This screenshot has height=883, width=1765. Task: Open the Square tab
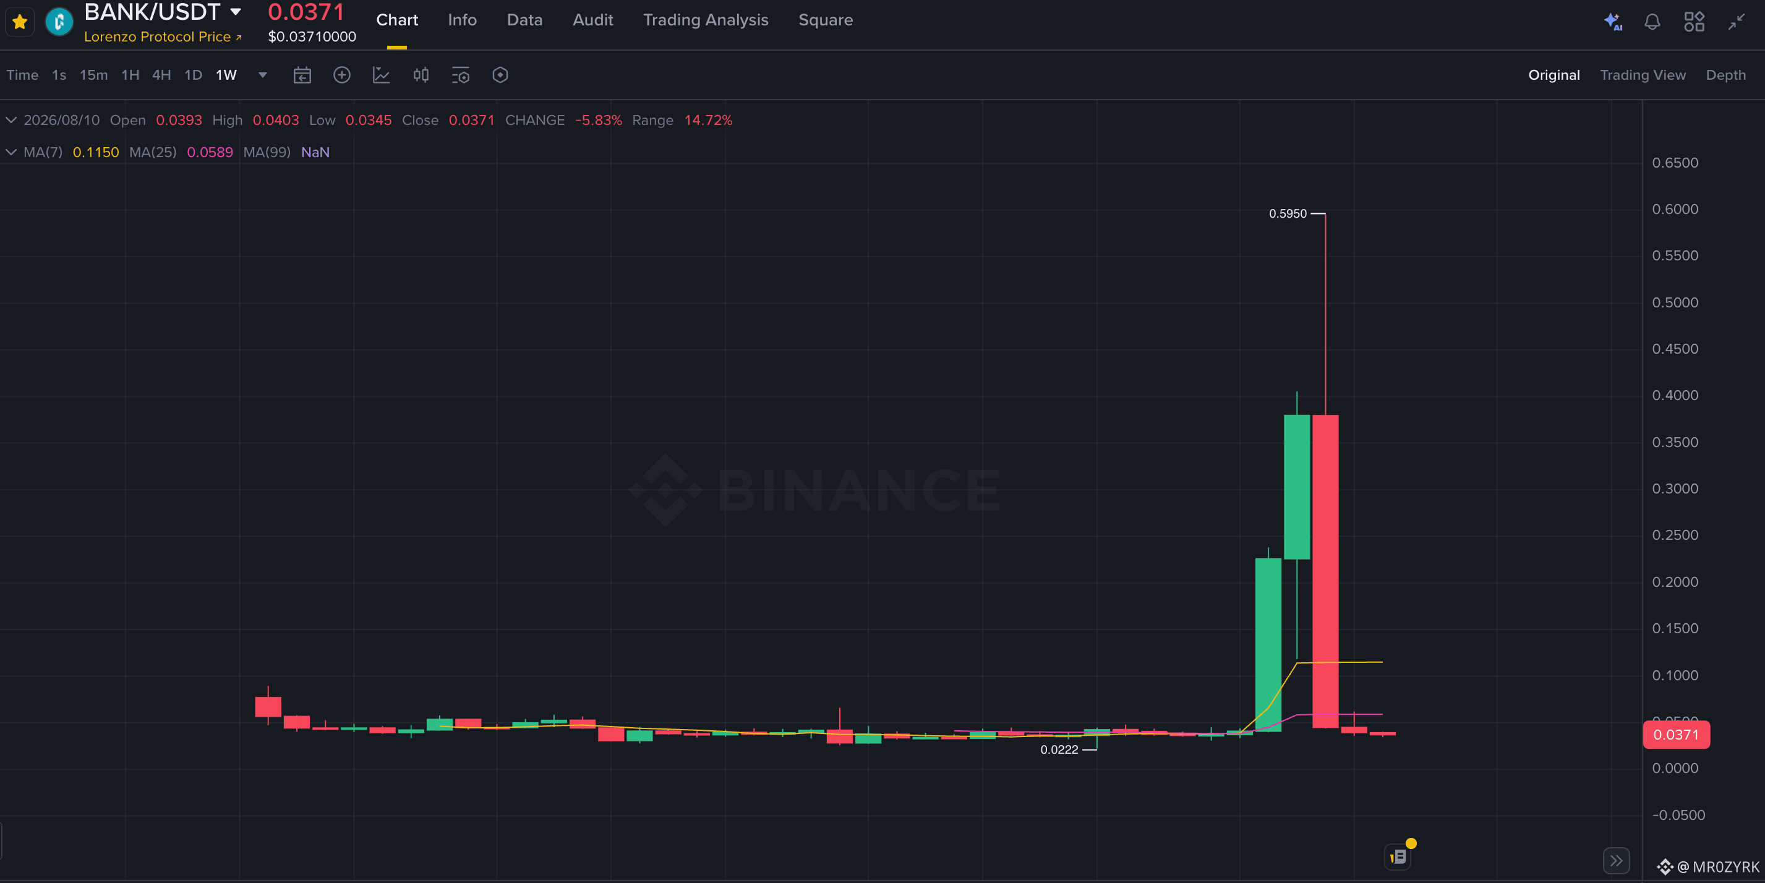825,20
